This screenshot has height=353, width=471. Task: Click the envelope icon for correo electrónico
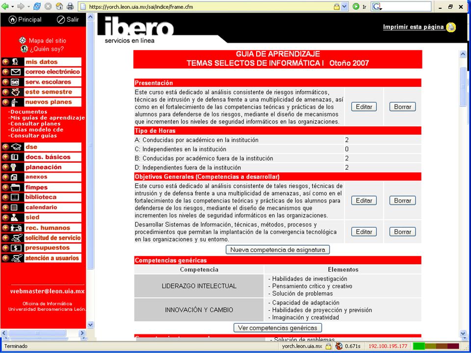(16, 72)
